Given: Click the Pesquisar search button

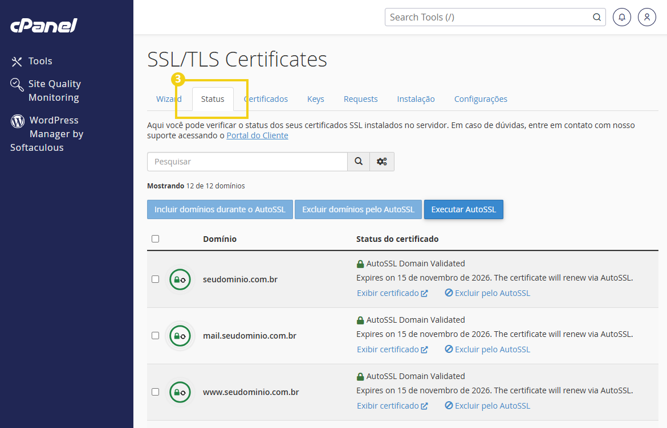Looking at the screenshot, I should [359, 162].
